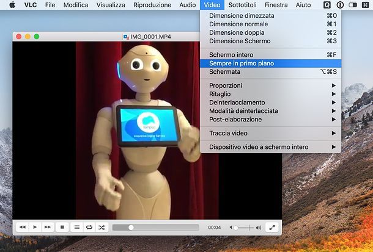Viewport: 373px width, 252px height.
Task: Click the fast-forward button
Action: click(47, 227)
